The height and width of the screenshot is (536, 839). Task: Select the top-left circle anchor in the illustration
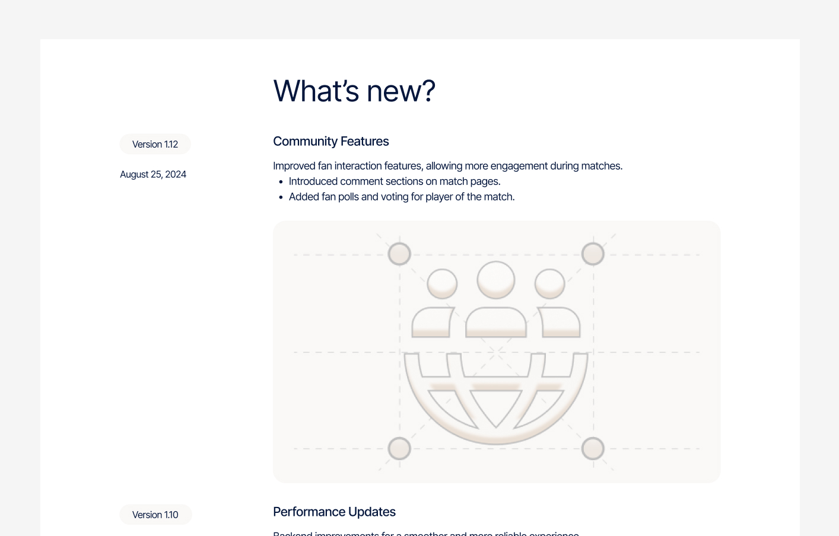click(399, 253)
